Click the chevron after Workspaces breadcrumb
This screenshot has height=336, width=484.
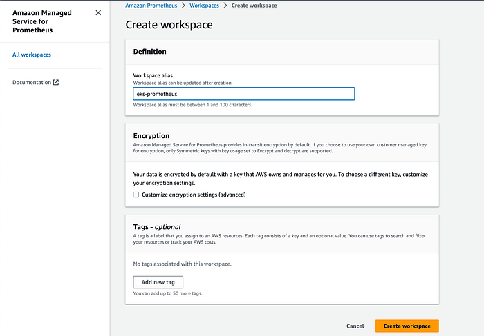click(x=225, y=6)
